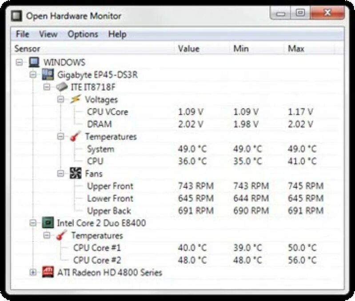Click the Lower Front min value 644 RPM
Screen dimensions: 355x301
click(251, 198)
